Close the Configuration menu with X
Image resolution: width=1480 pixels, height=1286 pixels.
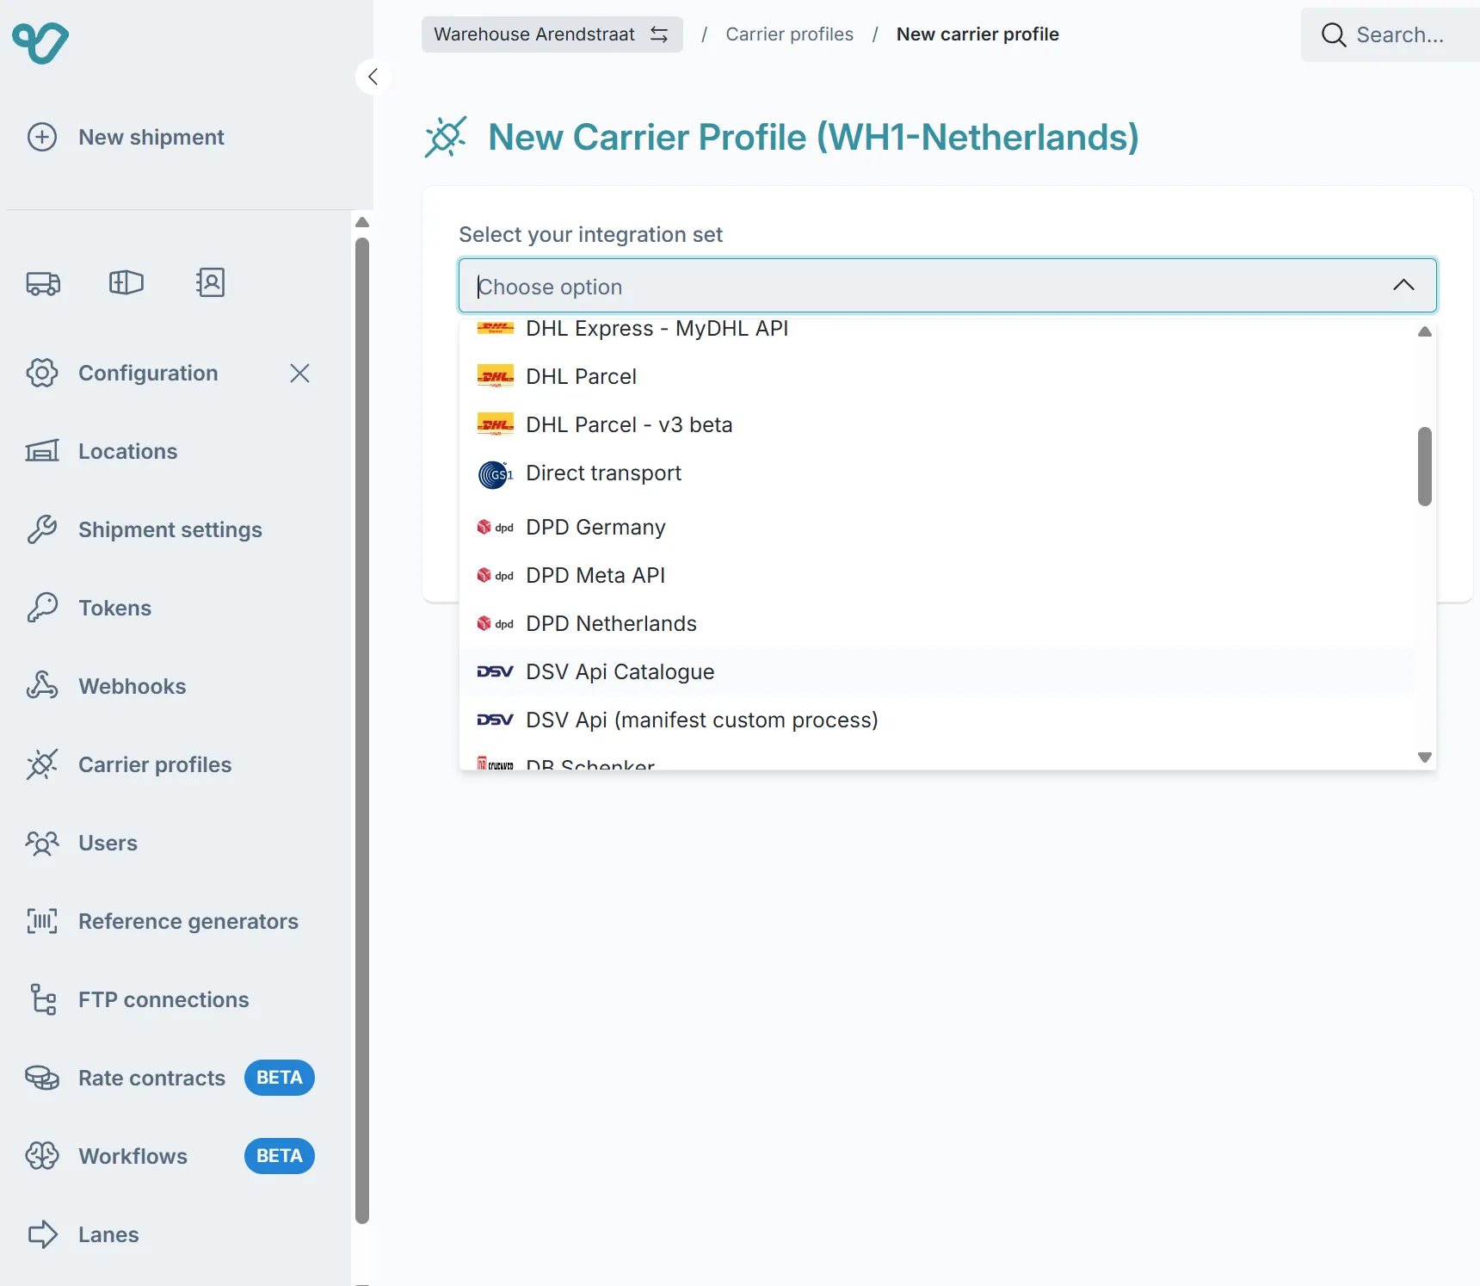click(299, 373)
